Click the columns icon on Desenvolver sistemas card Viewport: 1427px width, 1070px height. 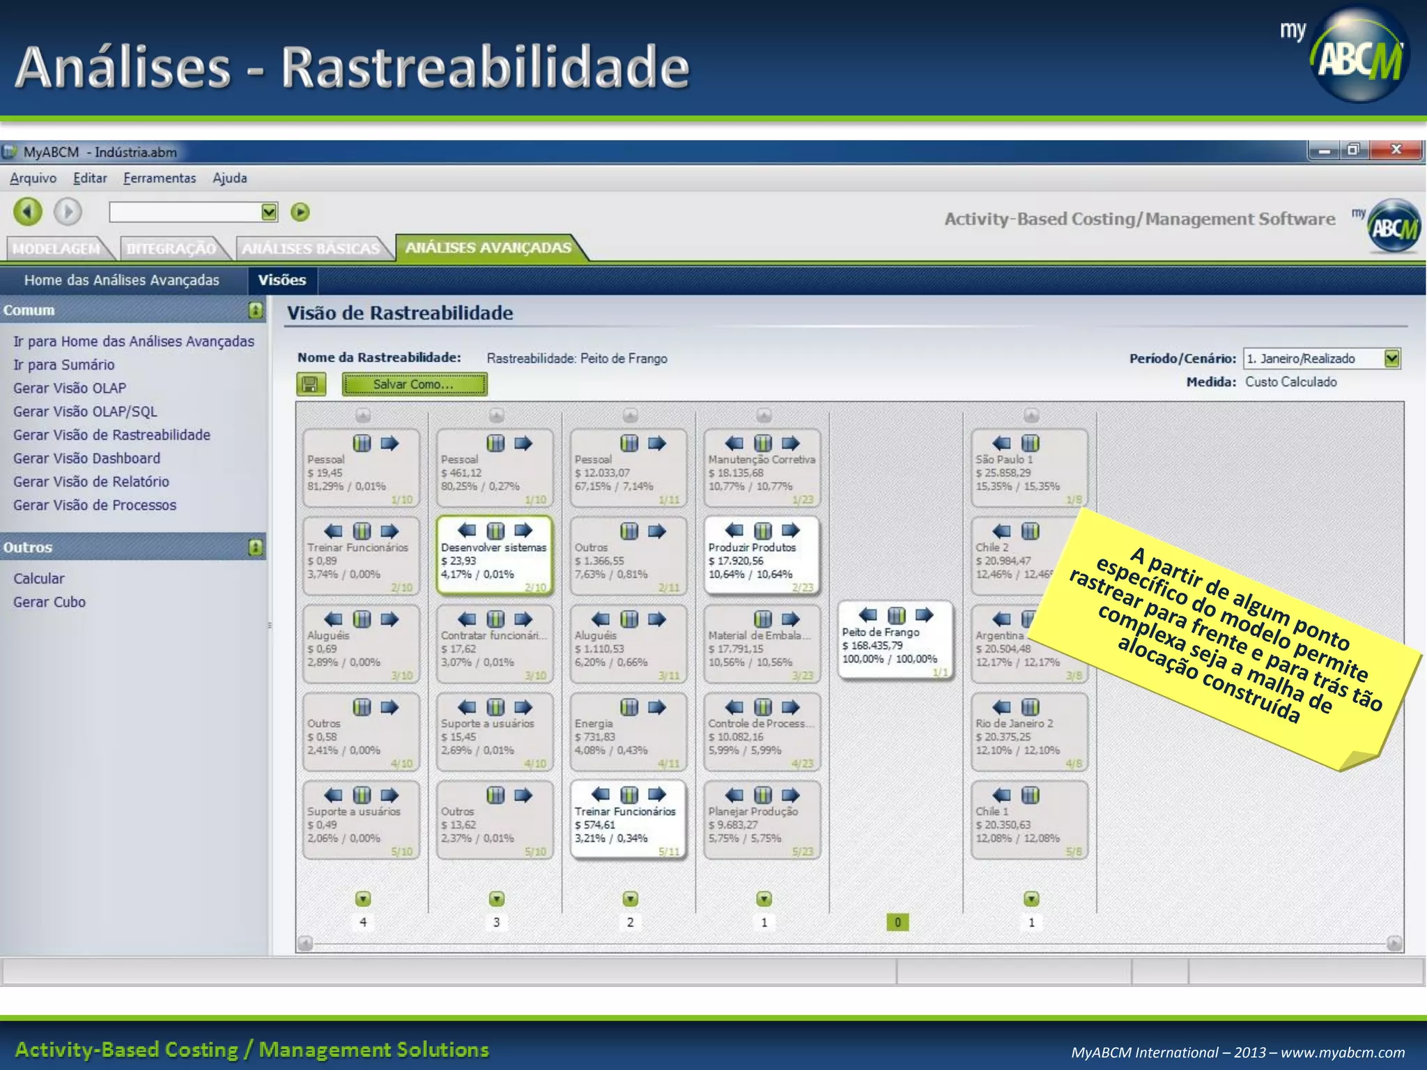(x=495, y=530)
